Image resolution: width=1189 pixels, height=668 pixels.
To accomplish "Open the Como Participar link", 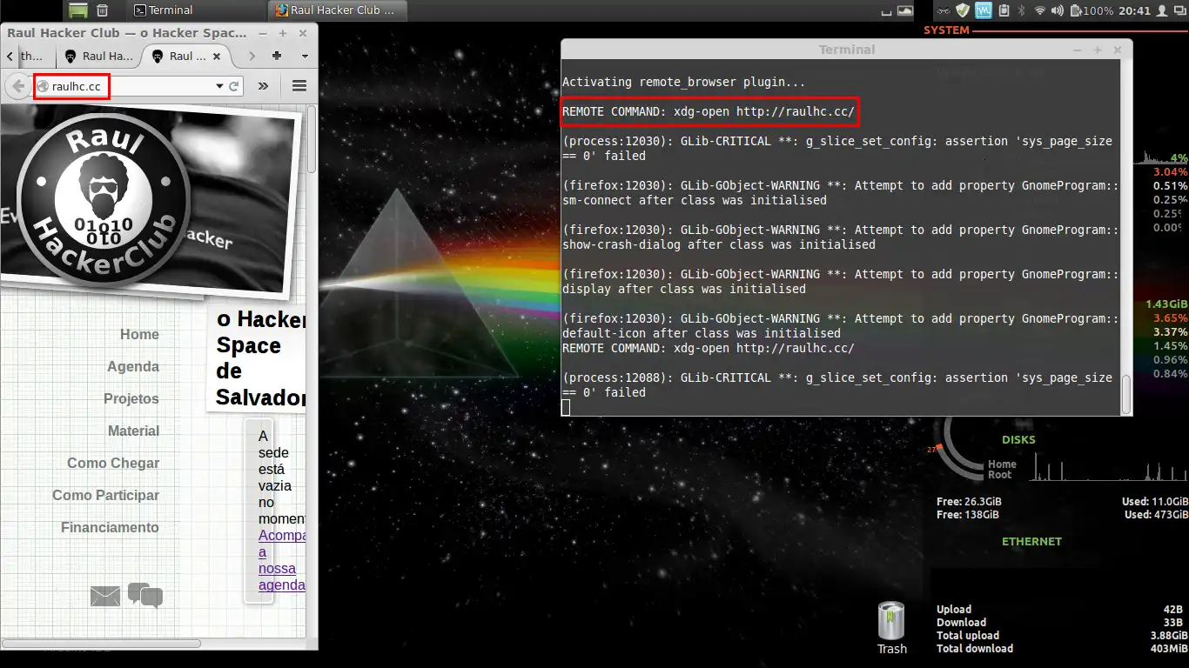I will [105, 496].
